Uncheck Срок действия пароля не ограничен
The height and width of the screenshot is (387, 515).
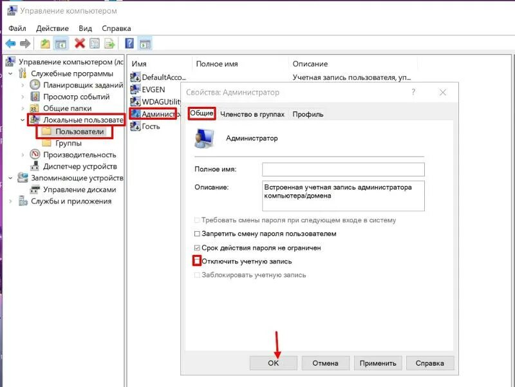click(x=197, y=248)
